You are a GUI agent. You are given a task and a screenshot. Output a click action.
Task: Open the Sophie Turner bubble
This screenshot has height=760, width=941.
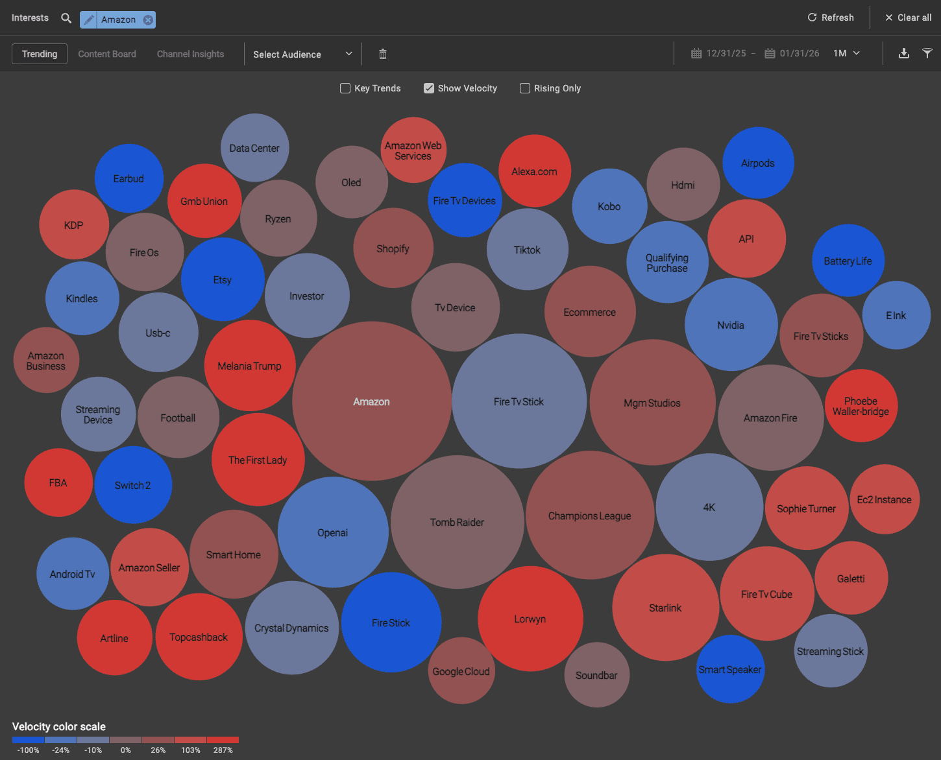pyautogui.click(x=807, y=508)
